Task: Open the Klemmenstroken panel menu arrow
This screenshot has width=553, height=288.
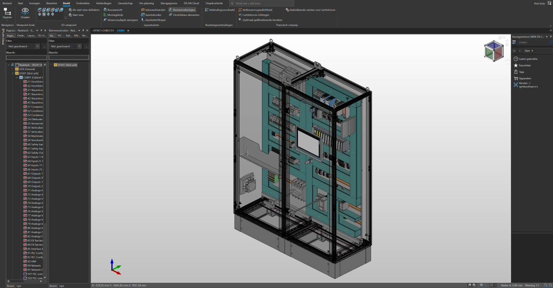Action: coord(80,30)
